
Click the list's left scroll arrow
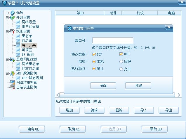point(58,95)
